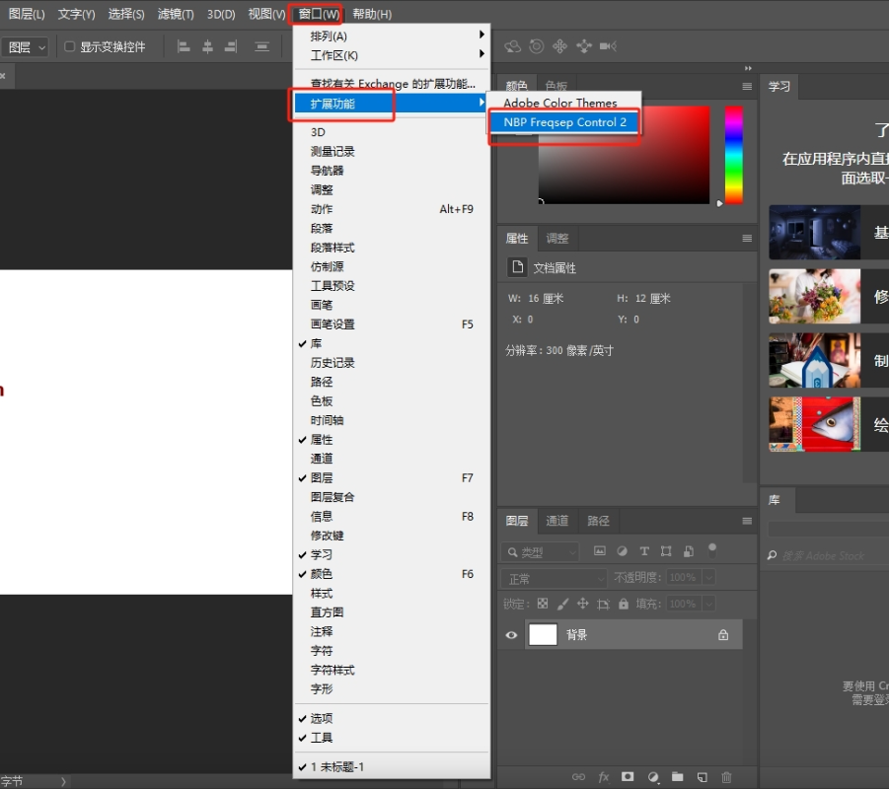Open the Layers panel flyout menu icon
This screenshot has height=789, width=889.
click(x=747, y=521)
